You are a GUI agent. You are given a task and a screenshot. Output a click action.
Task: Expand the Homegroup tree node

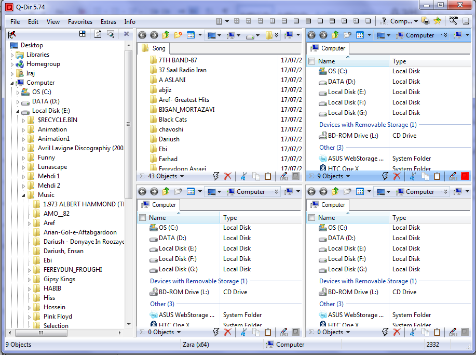pyautogui.click(x=12, y=65)
